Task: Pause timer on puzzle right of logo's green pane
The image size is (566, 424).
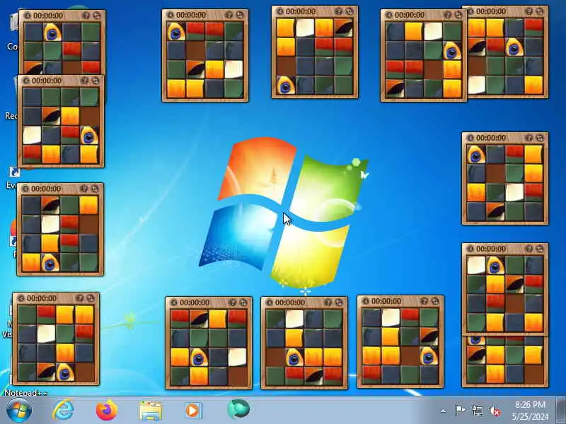Action: (x=470, y=138)
